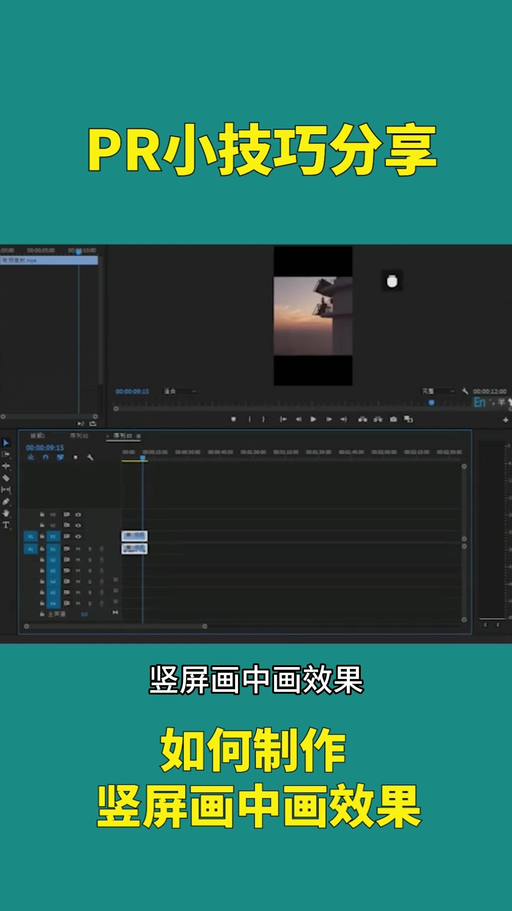This screenshot has width=512, height=911.
Task: Toggle A1 track targeting
Action: click(x=53, y=549)
